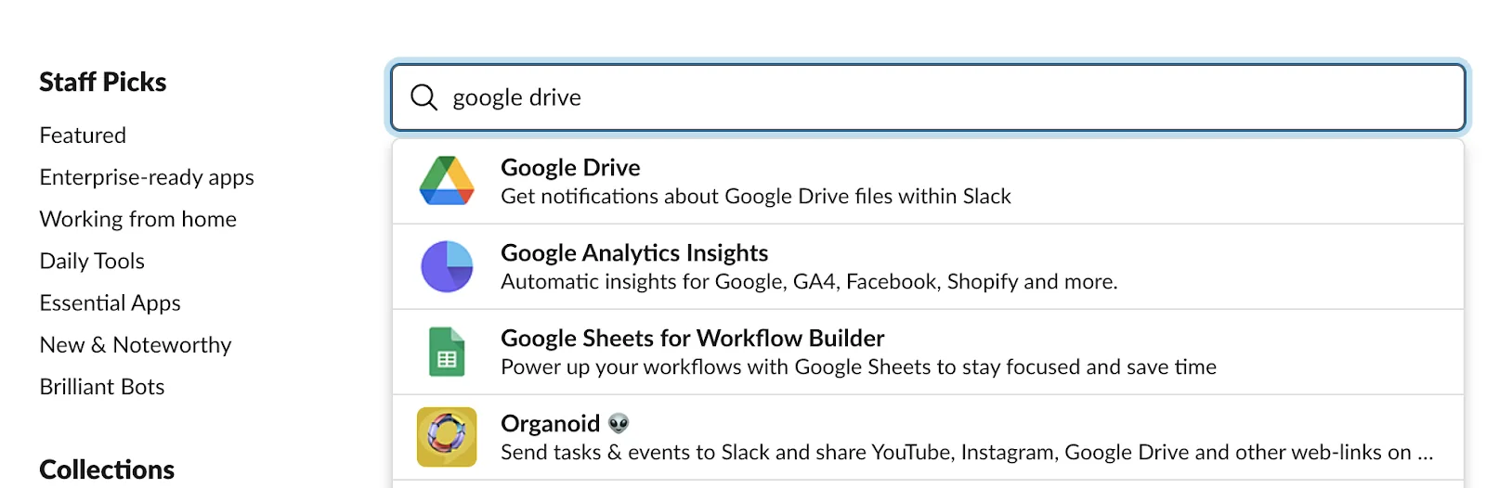Select the Daily Tools category
Image resolution: width=1486 pixels, height=488 pixels.
(x=92, y=261)
